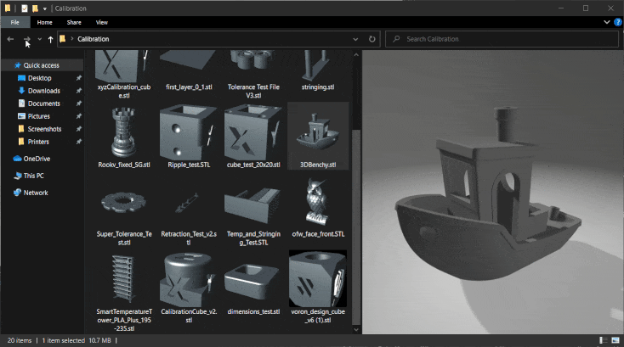Click the Calibration breadcrumb in address bar
The height and width of the screenshot is (347, 624).
click(x=94, y=39)
